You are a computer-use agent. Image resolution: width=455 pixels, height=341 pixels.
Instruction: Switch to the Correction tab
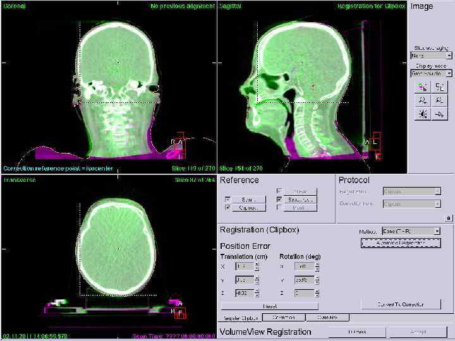point(284,318)
